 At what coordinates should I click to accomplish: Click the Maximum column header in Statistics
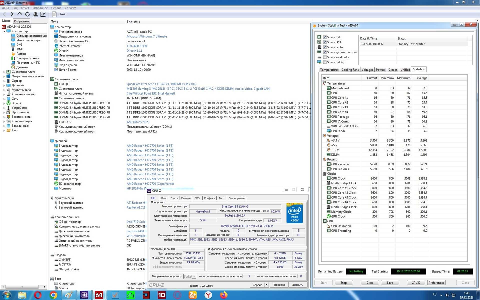click(x=403, y=78)
